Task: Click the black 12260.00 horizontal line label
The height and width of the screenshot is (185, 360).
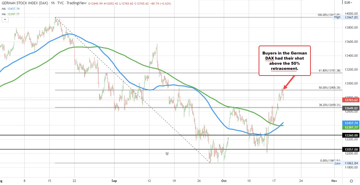Action: coord(351,135)
